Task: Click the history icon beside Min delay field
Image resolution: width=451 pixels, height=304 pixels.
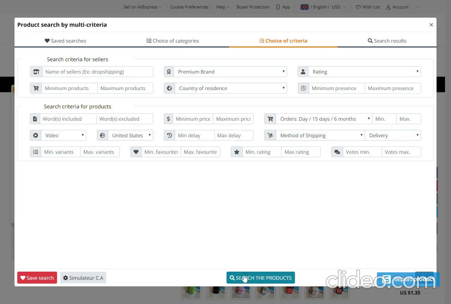Action: point(169,135)
